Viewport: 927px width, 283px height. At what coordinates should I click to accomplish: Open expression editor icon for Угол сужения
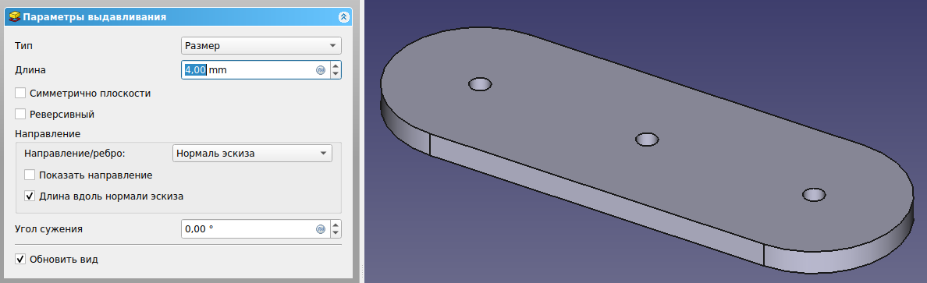tap(321, 228)
